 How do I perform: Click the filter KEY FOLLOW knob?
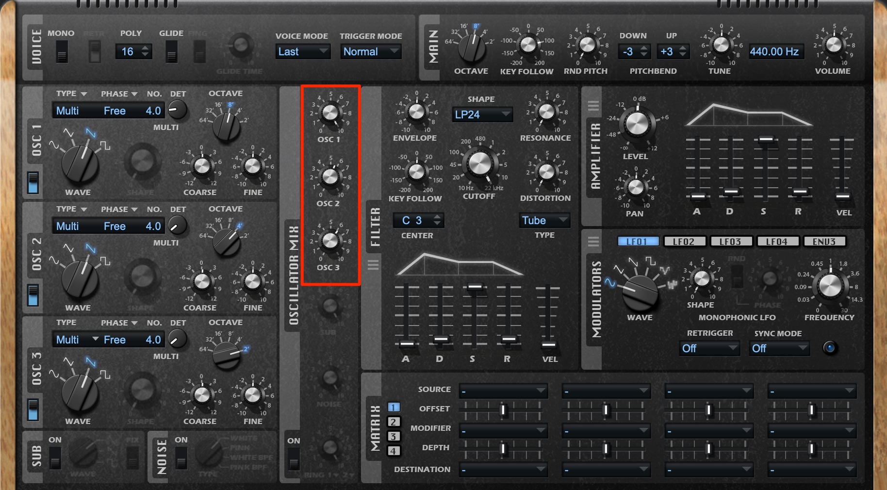click(x=416, y=171)
